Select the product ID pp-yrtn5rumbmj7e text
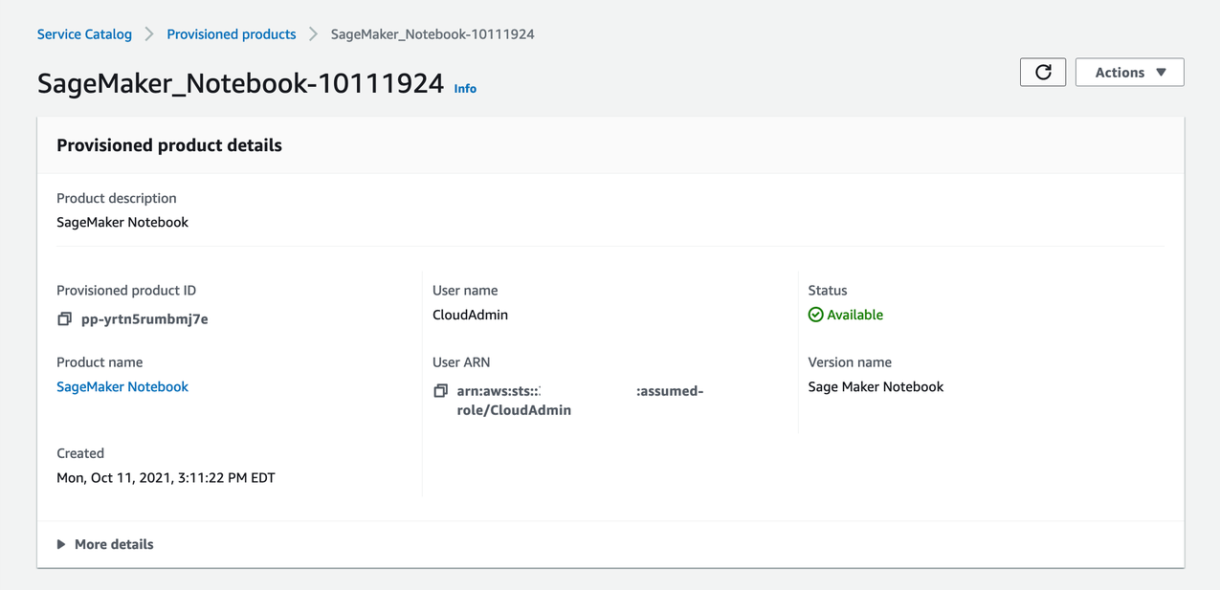 [144, 319]
